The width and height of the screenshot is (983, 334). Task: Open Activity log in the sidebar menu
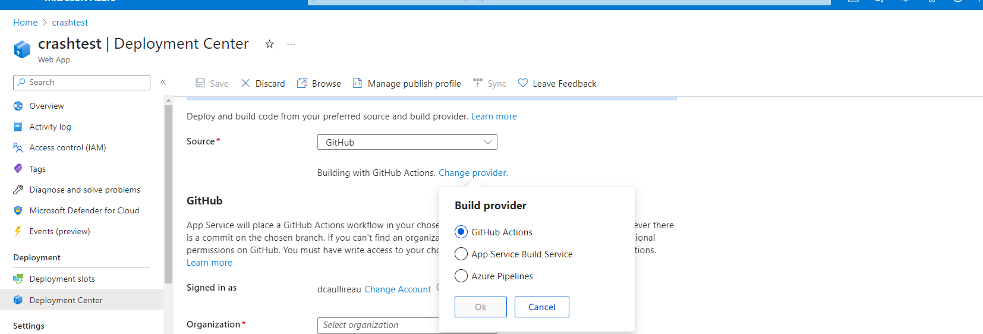(x=51, y=127)
